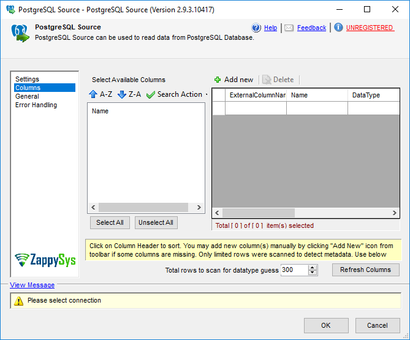
Task: Click the empty ExternalColumnName grid cell
Action: pyautogui.click(x=256, y=108)
